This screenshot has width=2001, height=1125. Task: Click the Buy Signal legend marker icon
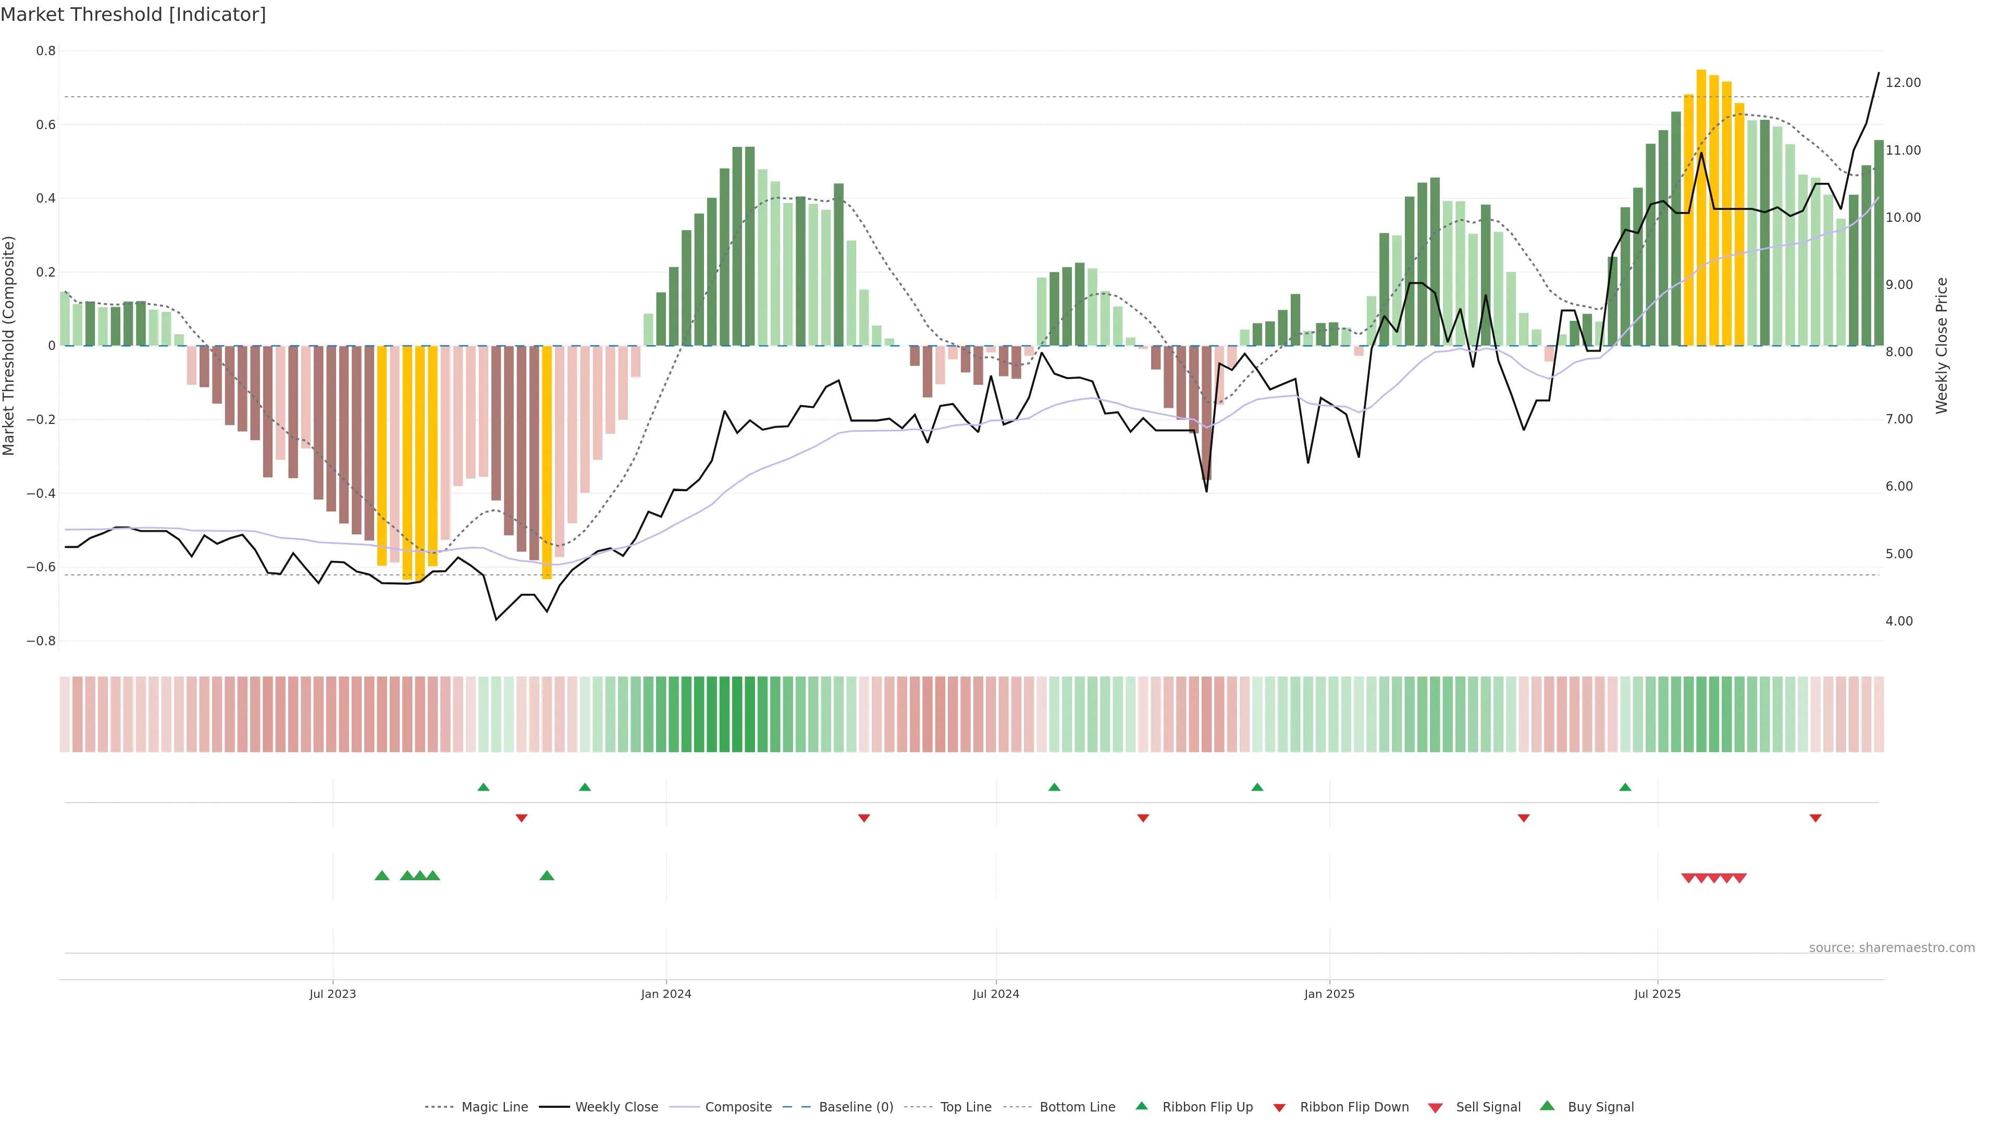click(x=1547, y=1106)
